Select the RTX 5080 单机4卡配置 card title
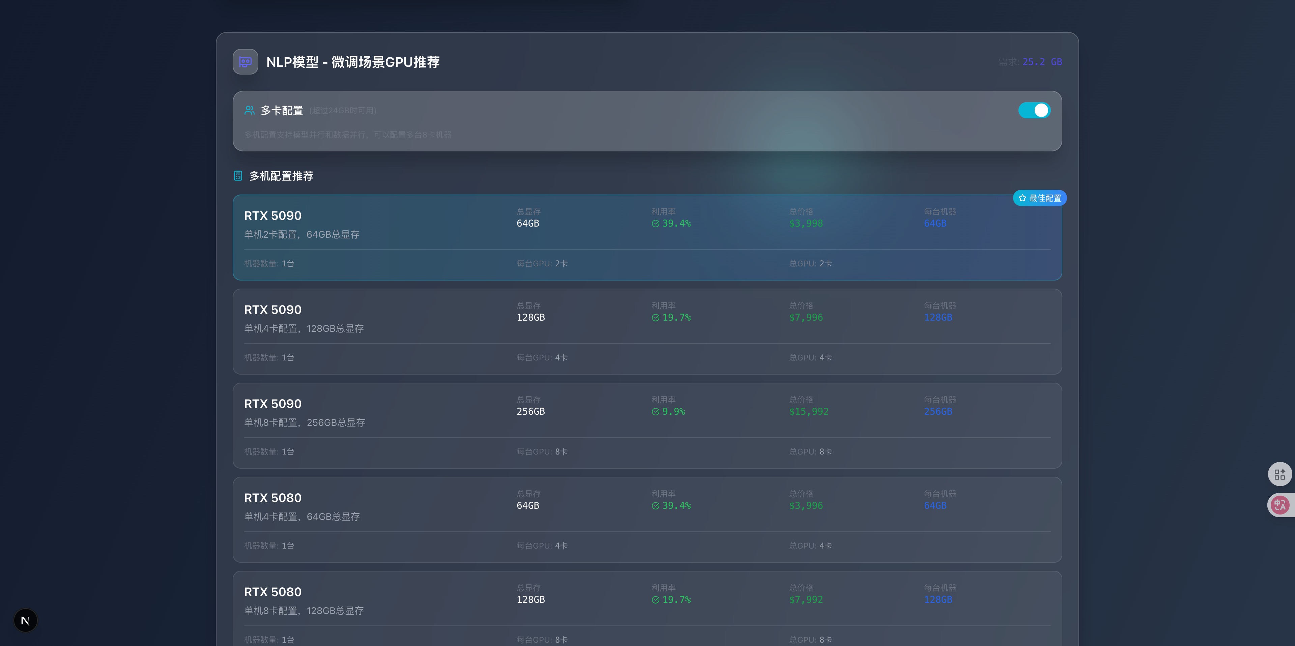Screen dimensions: 1295x646 [x=272, y=498]
